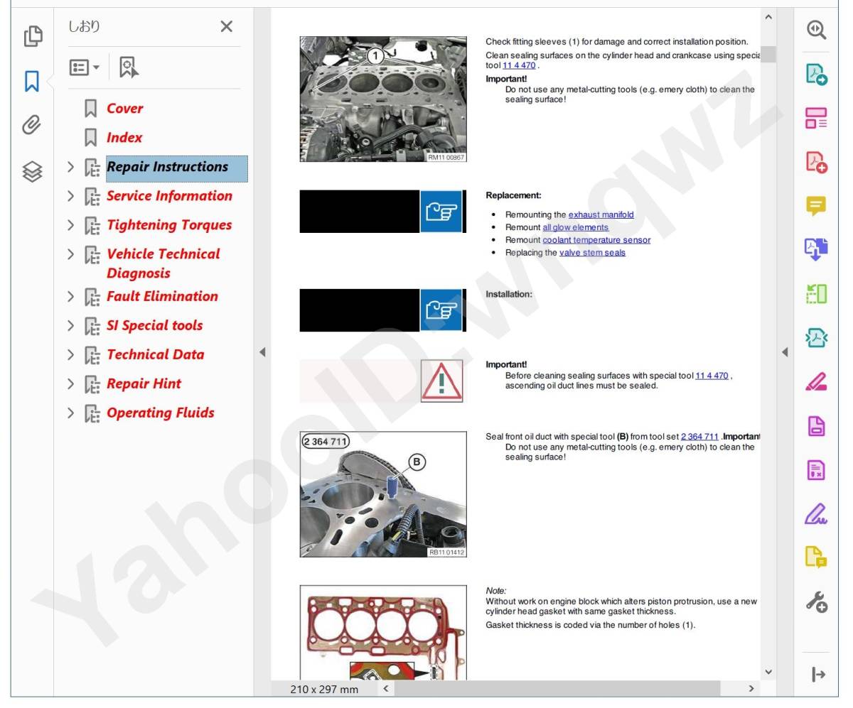The image size is (853, 708).
Task: Click the vertical scrollbar down arrow
Action: pos(768,671)
